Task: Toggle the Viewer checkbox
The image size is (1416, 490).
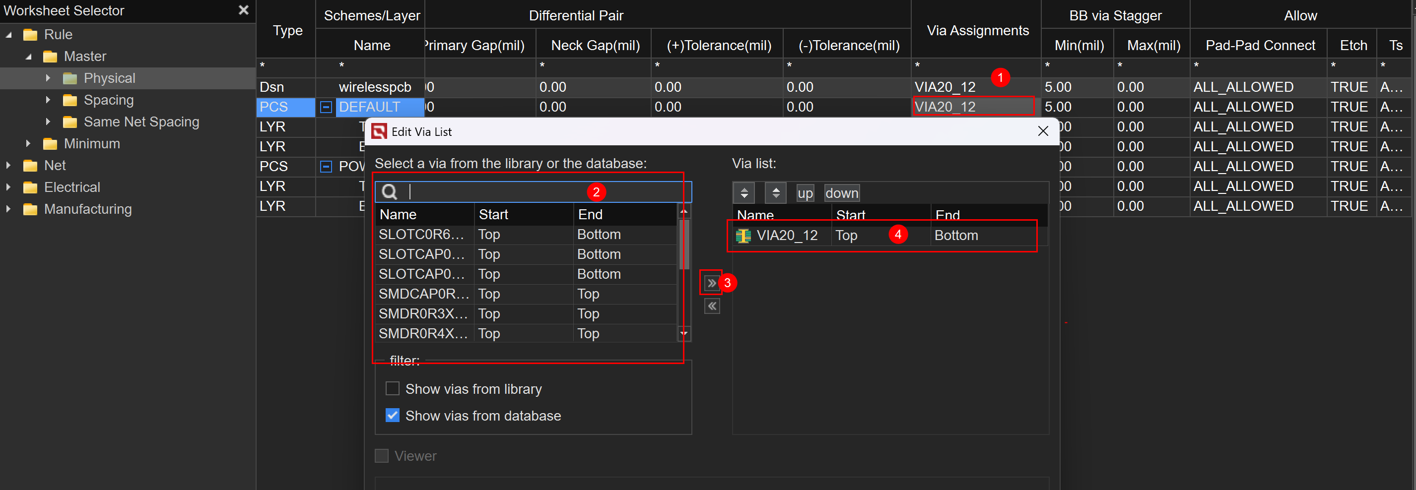Action: [x=382, y=456]
